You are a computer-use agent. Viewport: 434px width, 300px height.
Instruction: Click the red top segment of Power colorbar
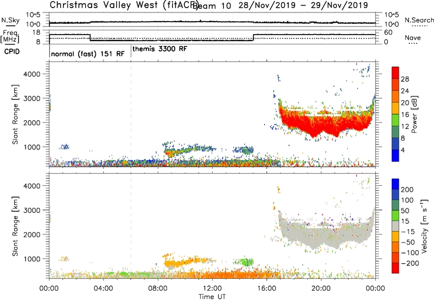pyautogui.click(x=395, y=73)
